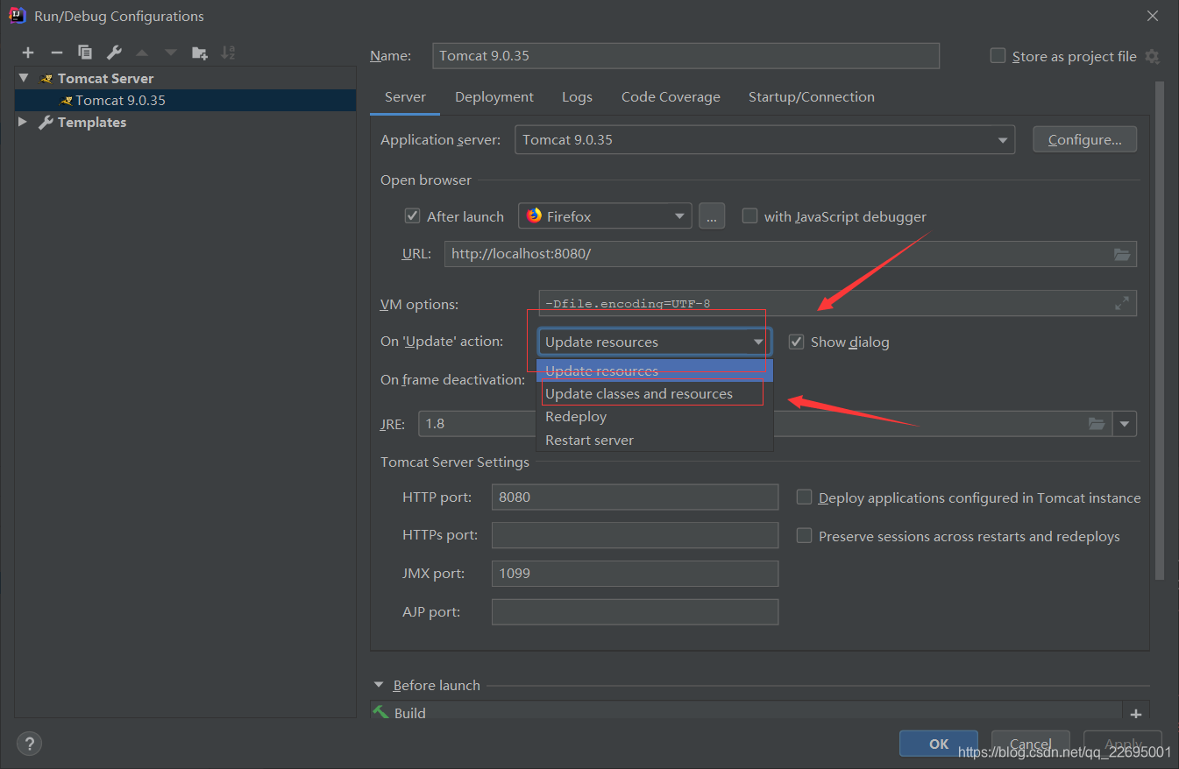1179x769 pixels.
Task: Move the configuration down with the down arrow
Action: (171, 53)
